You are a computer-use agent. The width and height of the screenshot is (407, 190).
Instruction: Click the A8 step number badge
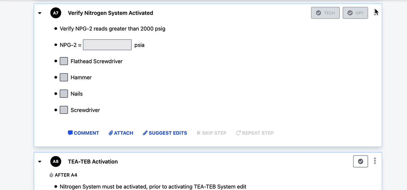[56, 162]
